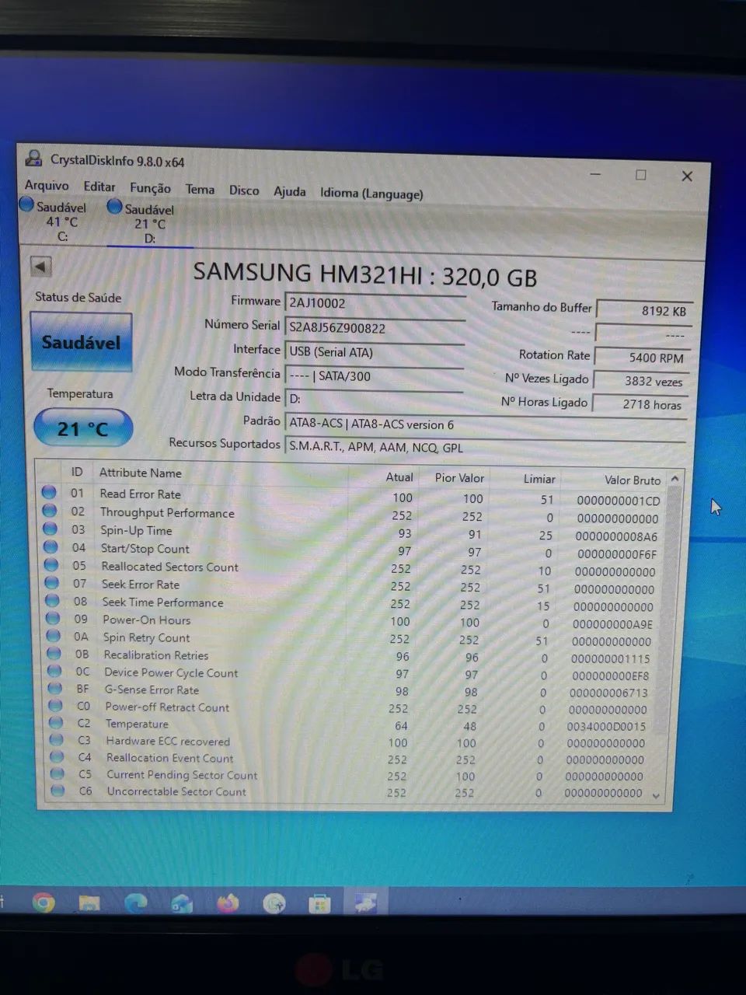Image resolution: width=746 pixels, height=995 pixels.
Task: Click the Letra da Unidade field D:
Action: [x=375, y=400]
